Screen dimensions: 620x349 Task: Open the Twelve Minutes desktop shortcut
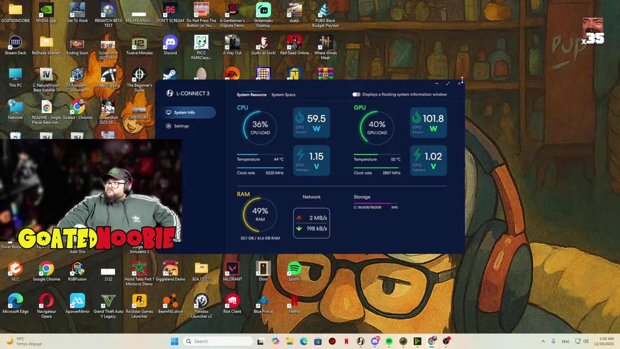pyautogui.click(x=139, y=45)
